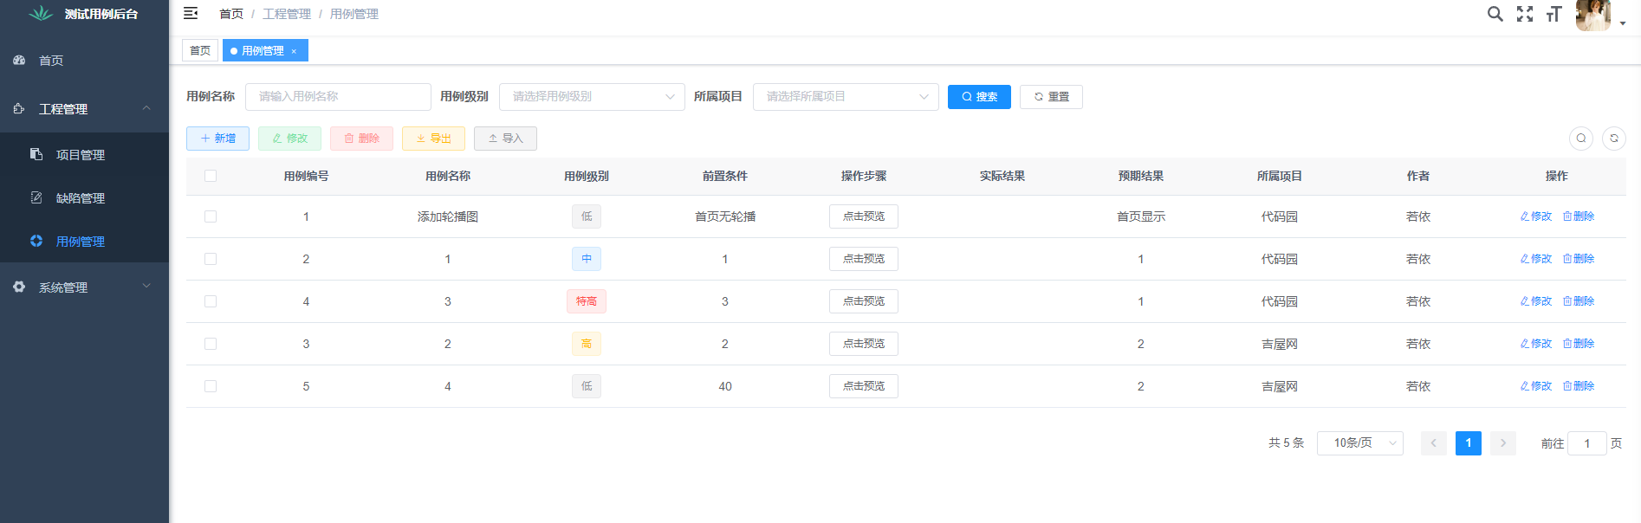Open the font size setting icon
Image resolution: width=1641 pixels, height=523 pixels.
[x=1554, y=14]
